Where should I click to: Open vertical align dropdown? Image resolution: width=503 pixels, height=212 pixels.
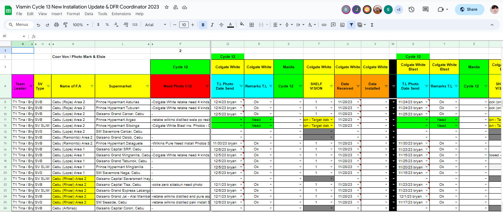288,25
